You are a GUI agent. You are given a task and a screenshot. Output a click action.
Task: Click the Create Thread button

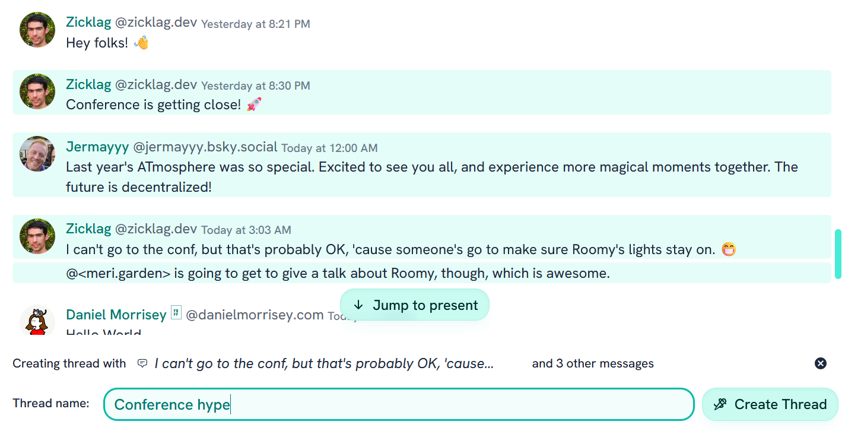coord(770,404)
